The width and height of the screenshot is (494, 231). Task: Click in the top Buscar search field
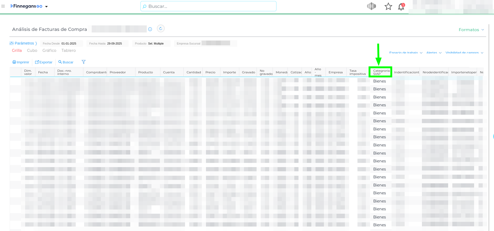pos(208,6)
